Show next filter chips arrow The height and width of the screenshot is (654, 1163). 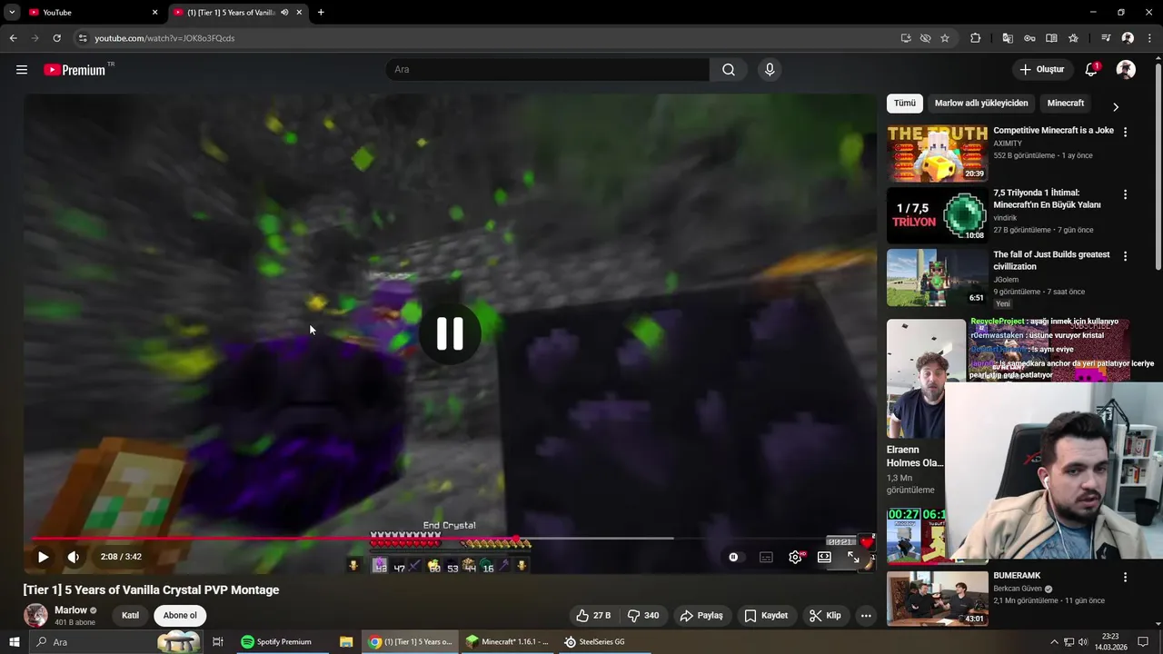(1116, 106)
